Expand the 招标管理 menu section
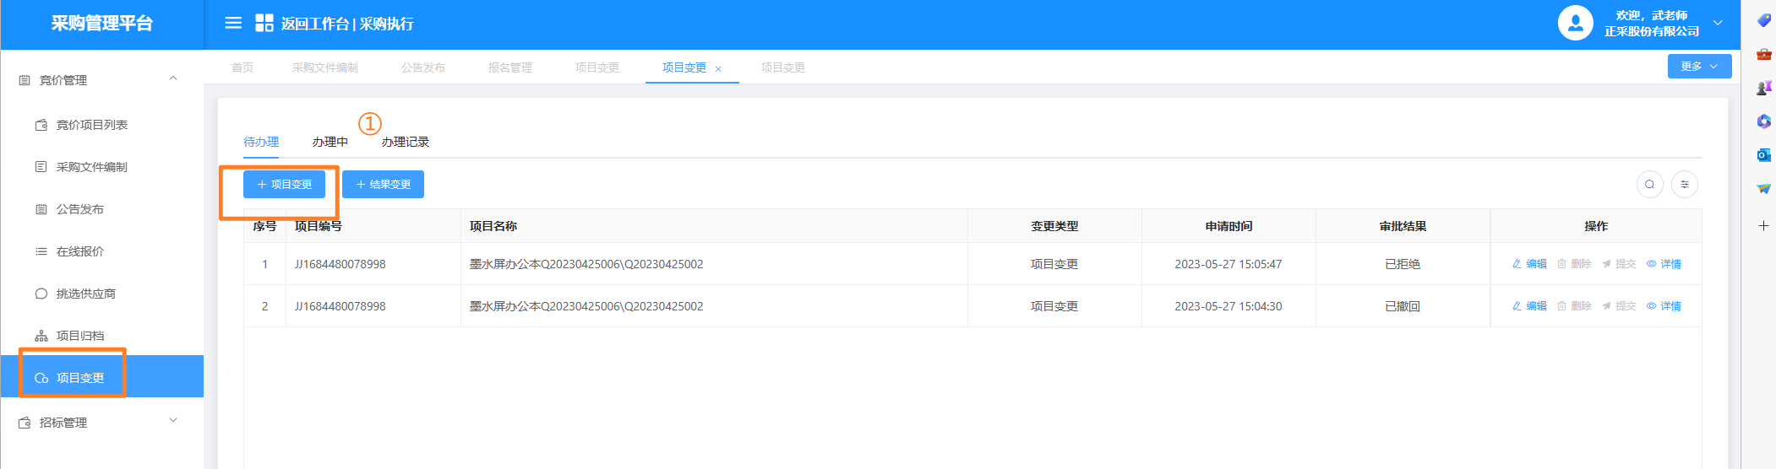 (x=173, y=420)
